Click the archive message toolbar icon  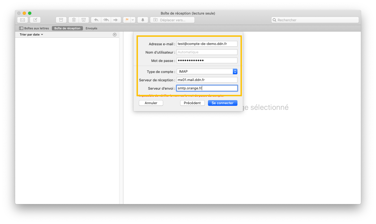tap(61, 20)
